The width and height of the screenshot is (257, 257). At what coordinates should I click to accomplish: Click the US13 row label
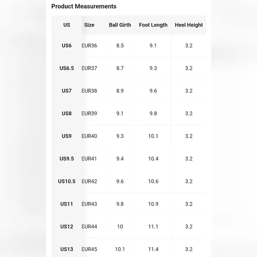66,249
